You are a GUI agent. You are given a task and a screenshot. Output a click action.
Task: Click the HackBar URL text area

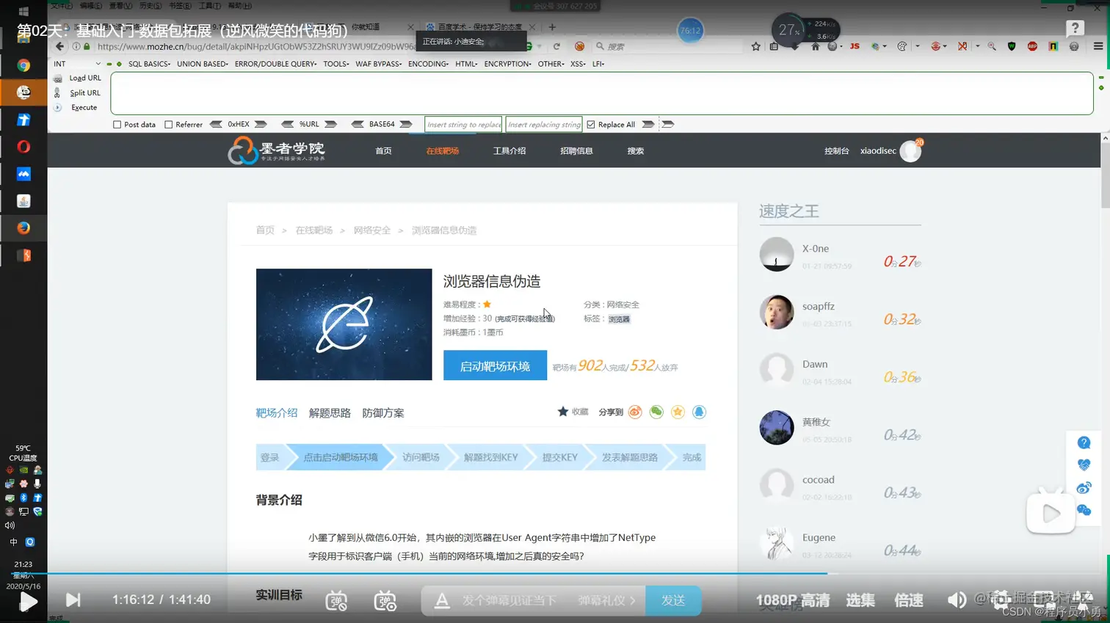(602, 93)
